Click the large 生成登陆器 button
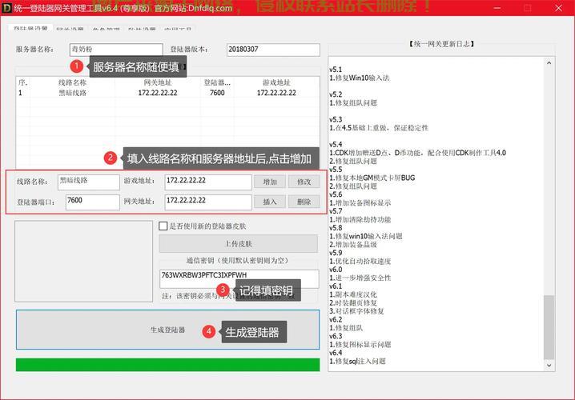This screenshot has width=575, height=400. click(x=167, y=330)
